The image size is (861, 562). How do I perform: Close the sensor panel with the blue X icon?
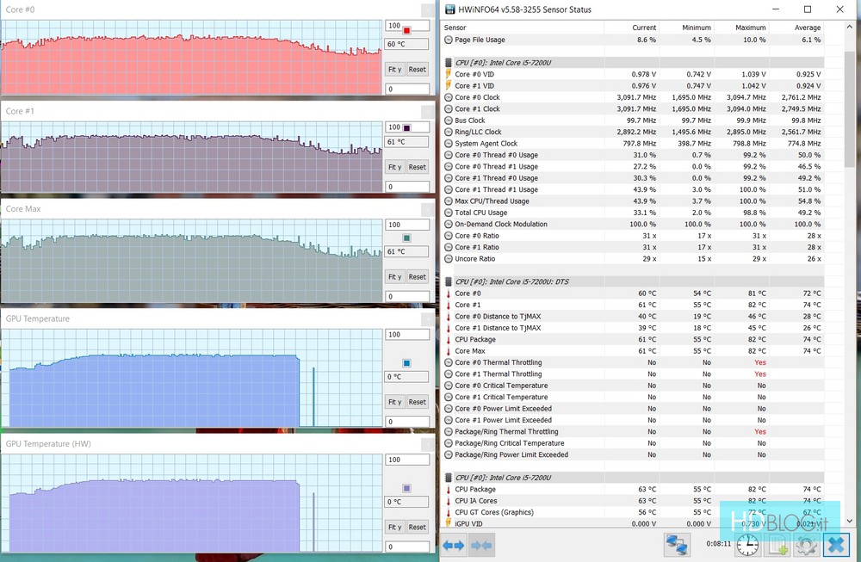click(x=836, y=545)
